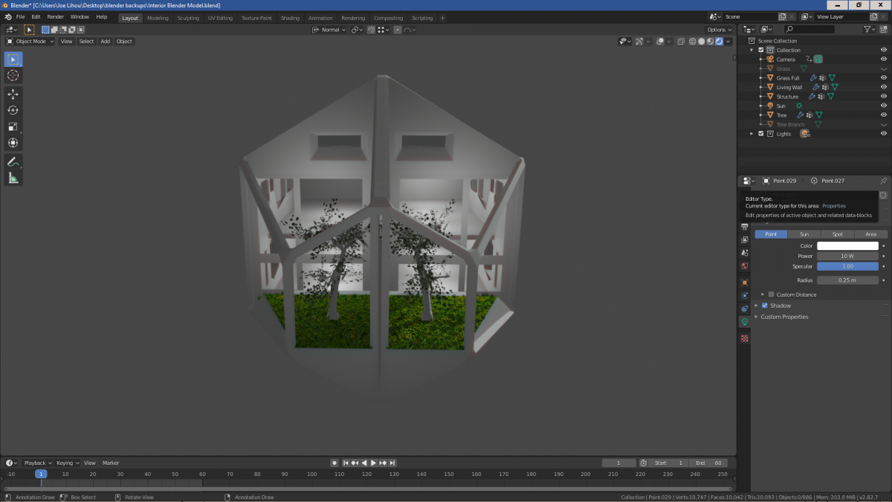892x502 pixels.
Task: Switch to the Shading workspace tab
Action: pos(290,18)
